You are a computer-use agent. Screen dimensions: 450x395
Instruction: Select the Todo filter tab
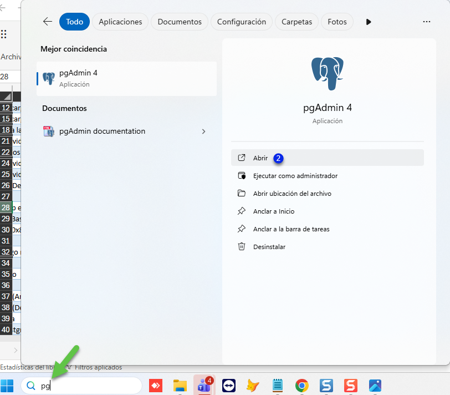click(74, 22)
